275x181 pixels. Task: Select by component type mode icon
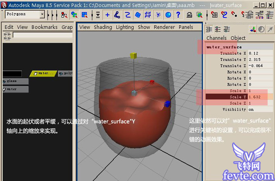(84, 15)
